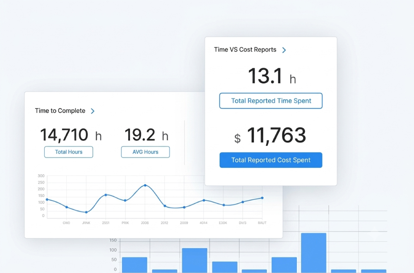Select the line chart point above 2012

165,206
